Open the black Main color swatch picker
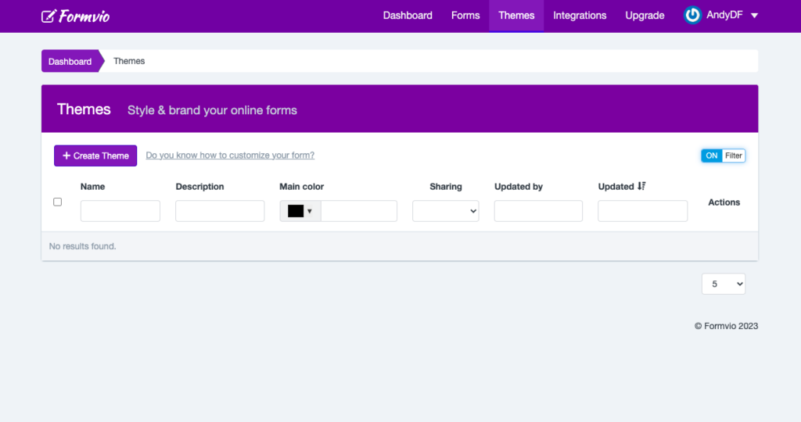The width and height of the screenshot is (801, 422). pos(300,211)
